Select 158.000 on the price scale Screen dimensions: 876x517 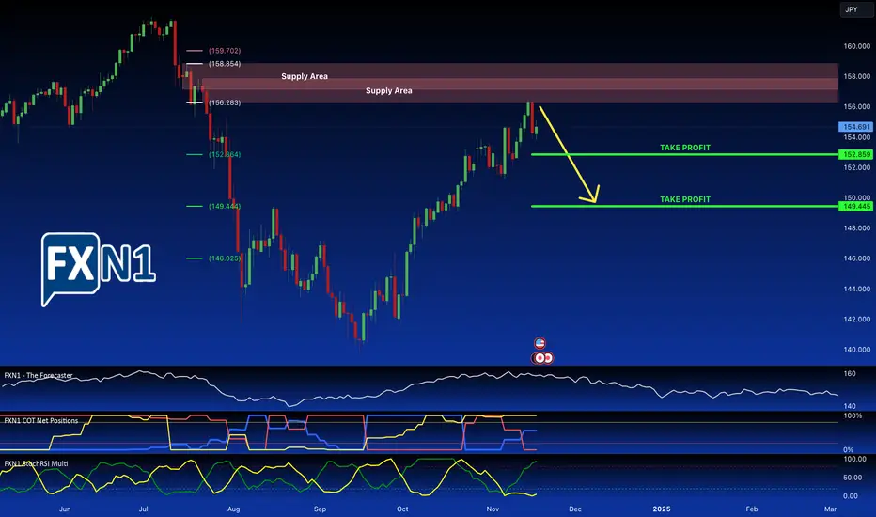click(856, 76)
